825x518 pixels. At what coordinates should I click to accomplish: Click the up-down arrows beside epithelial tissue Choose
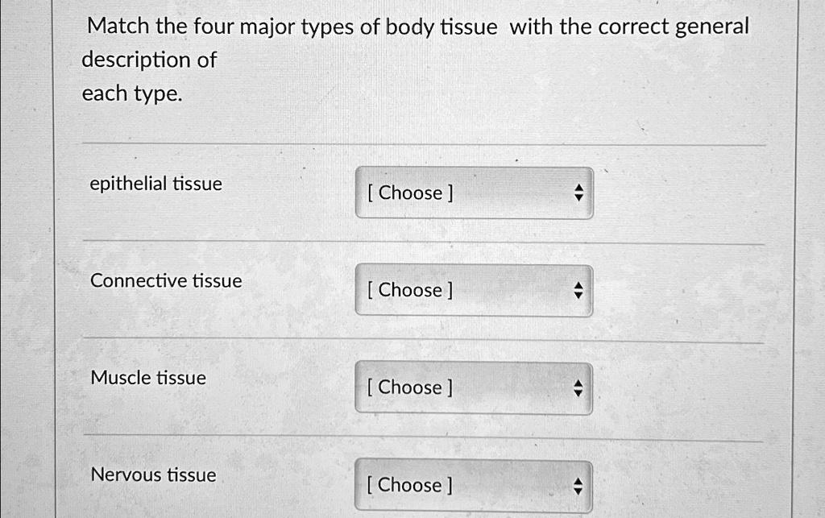point(578,193)
